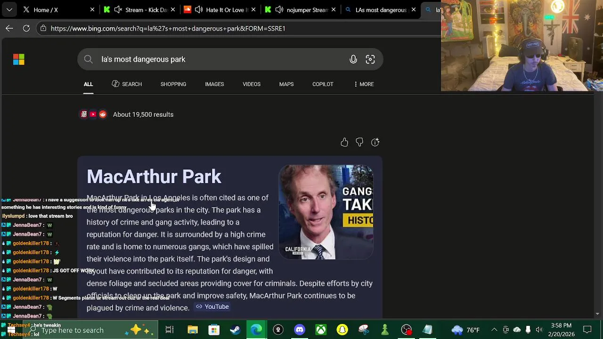Screen dimensions: 603x339
Task: Open Steam from taskbar
Action: (x=235, y=330)
